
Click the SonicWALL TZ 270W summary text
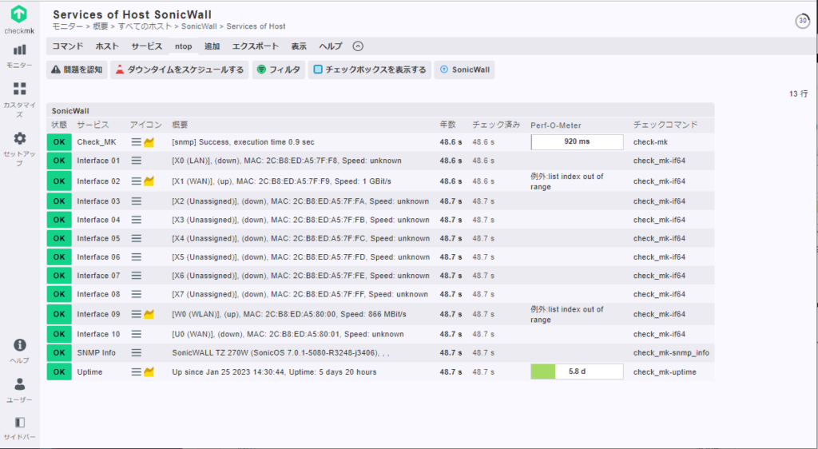tap(280, 352)
